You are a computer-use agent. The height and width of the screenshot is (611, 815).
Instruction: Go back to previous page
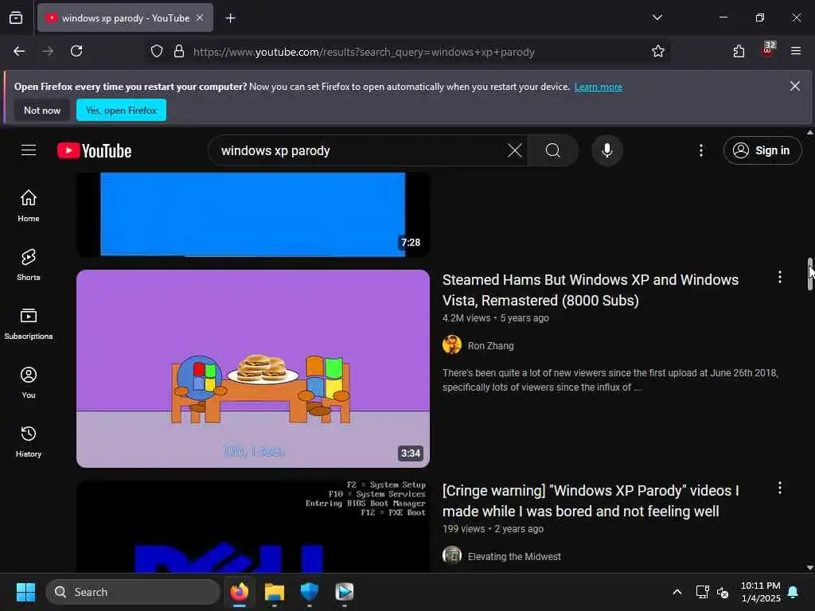tap(19, 52)
